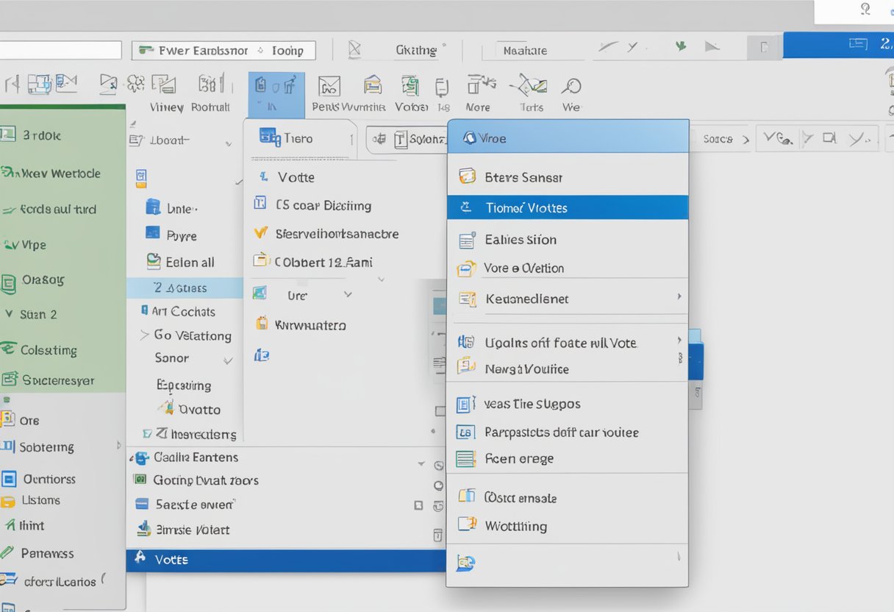Screen dimensions: 894x612
Task: Click the highlighted In toolbar button
Action: pyautogui.click(x=276, y=94)
